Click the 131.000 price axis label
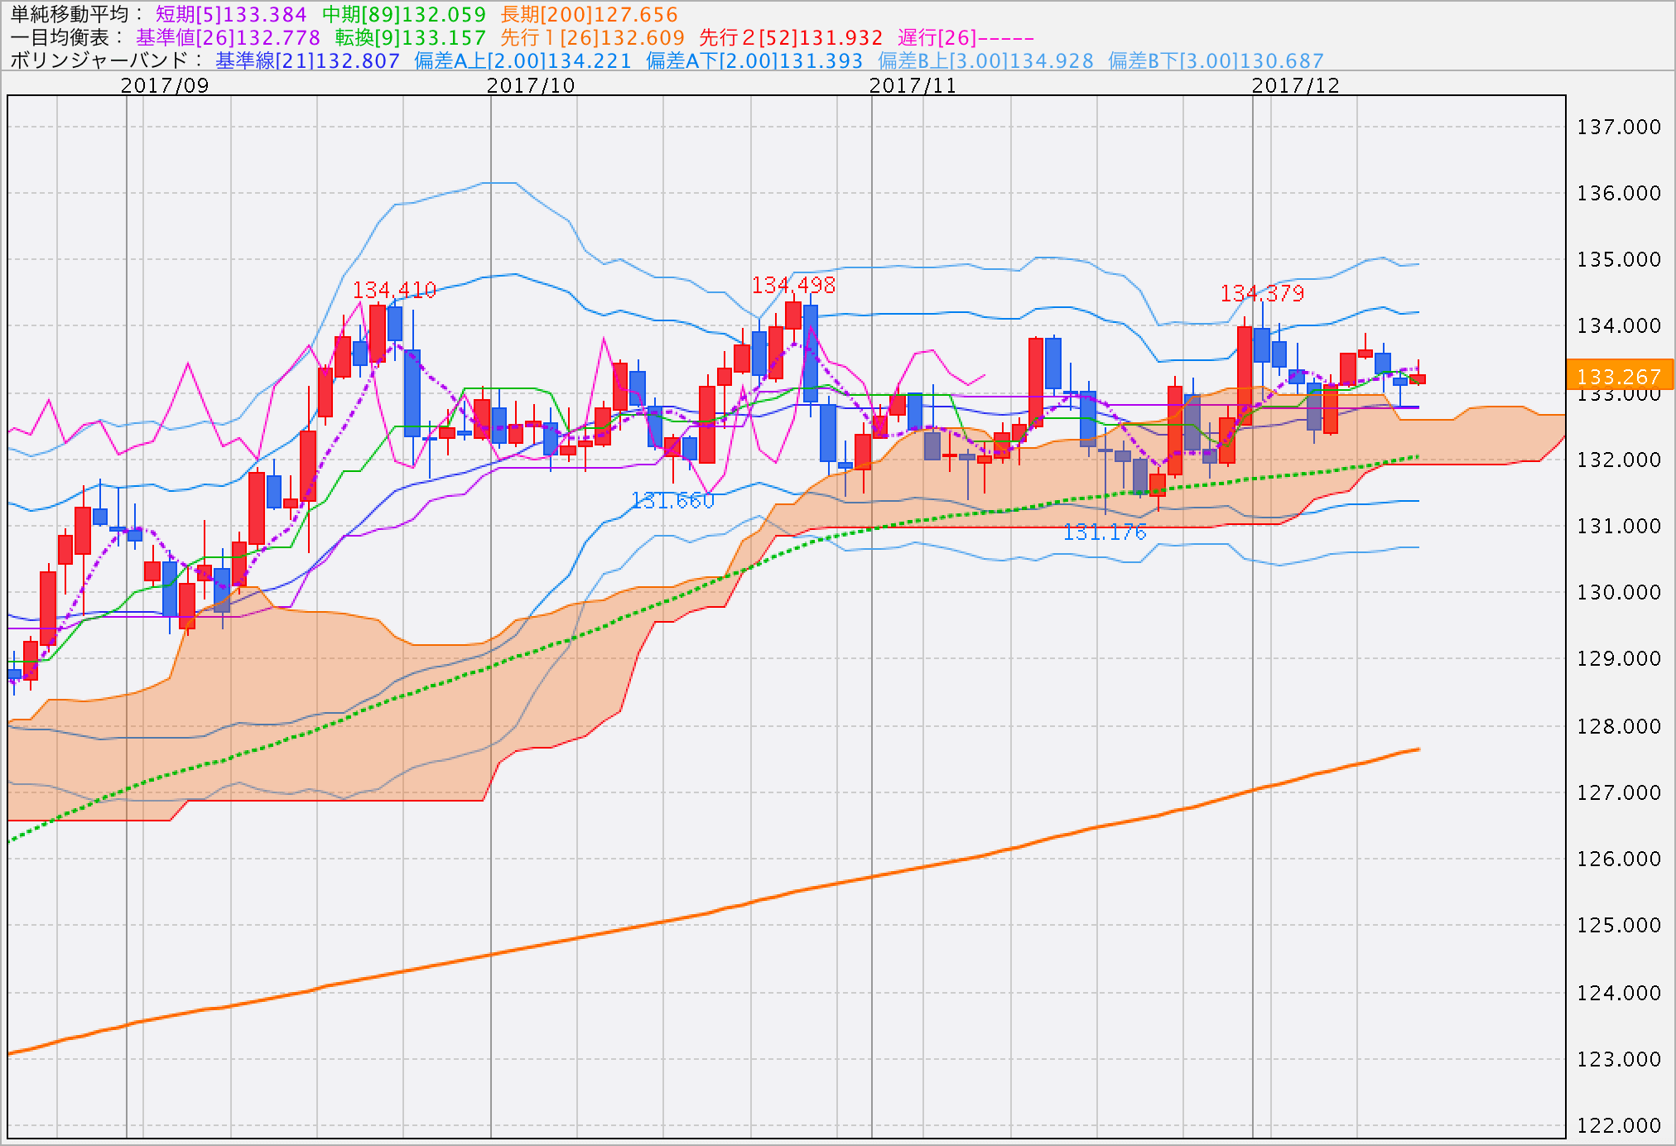1676x1146 pixels. pos(1619,526)
